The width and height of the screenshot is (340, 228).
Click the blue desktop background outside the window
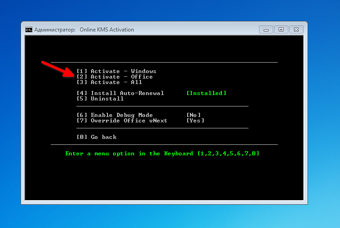320,114
